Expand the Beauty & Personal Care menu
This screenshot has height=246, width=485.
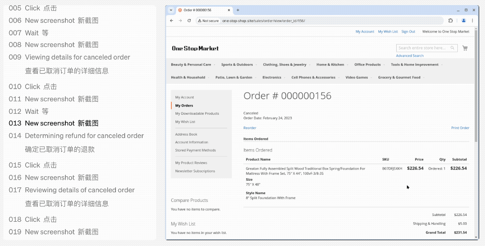(x=191, y=64)
